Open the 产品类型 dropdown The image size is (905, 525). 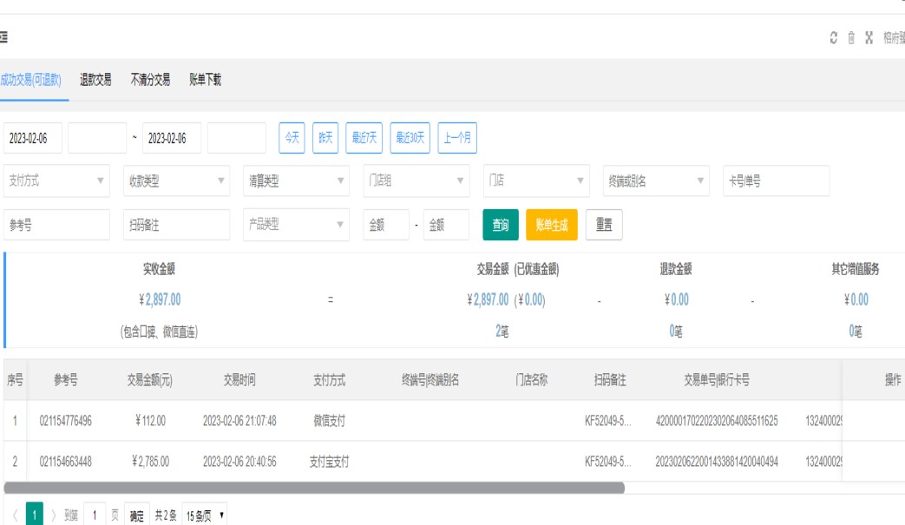coord(296,224)
